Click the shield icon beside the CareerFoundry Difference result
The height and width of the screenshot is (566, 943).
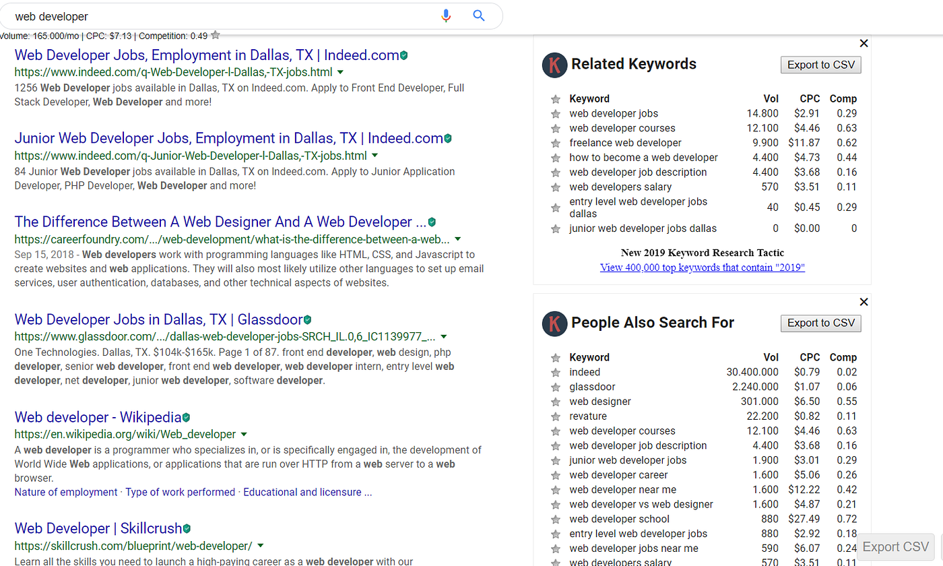[432, 222]
